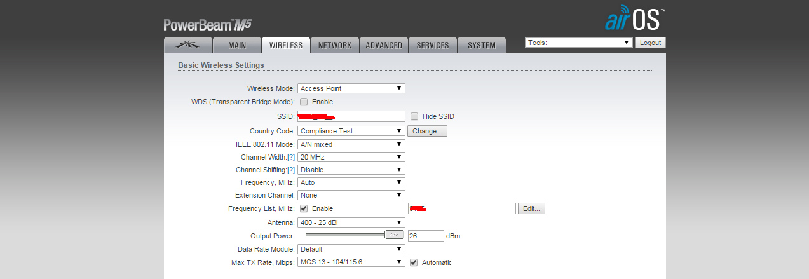The height and width of the screenshot is (279, 809).
Task: Open the Frequency, MHz dropdown
Action: pos(351,182)
